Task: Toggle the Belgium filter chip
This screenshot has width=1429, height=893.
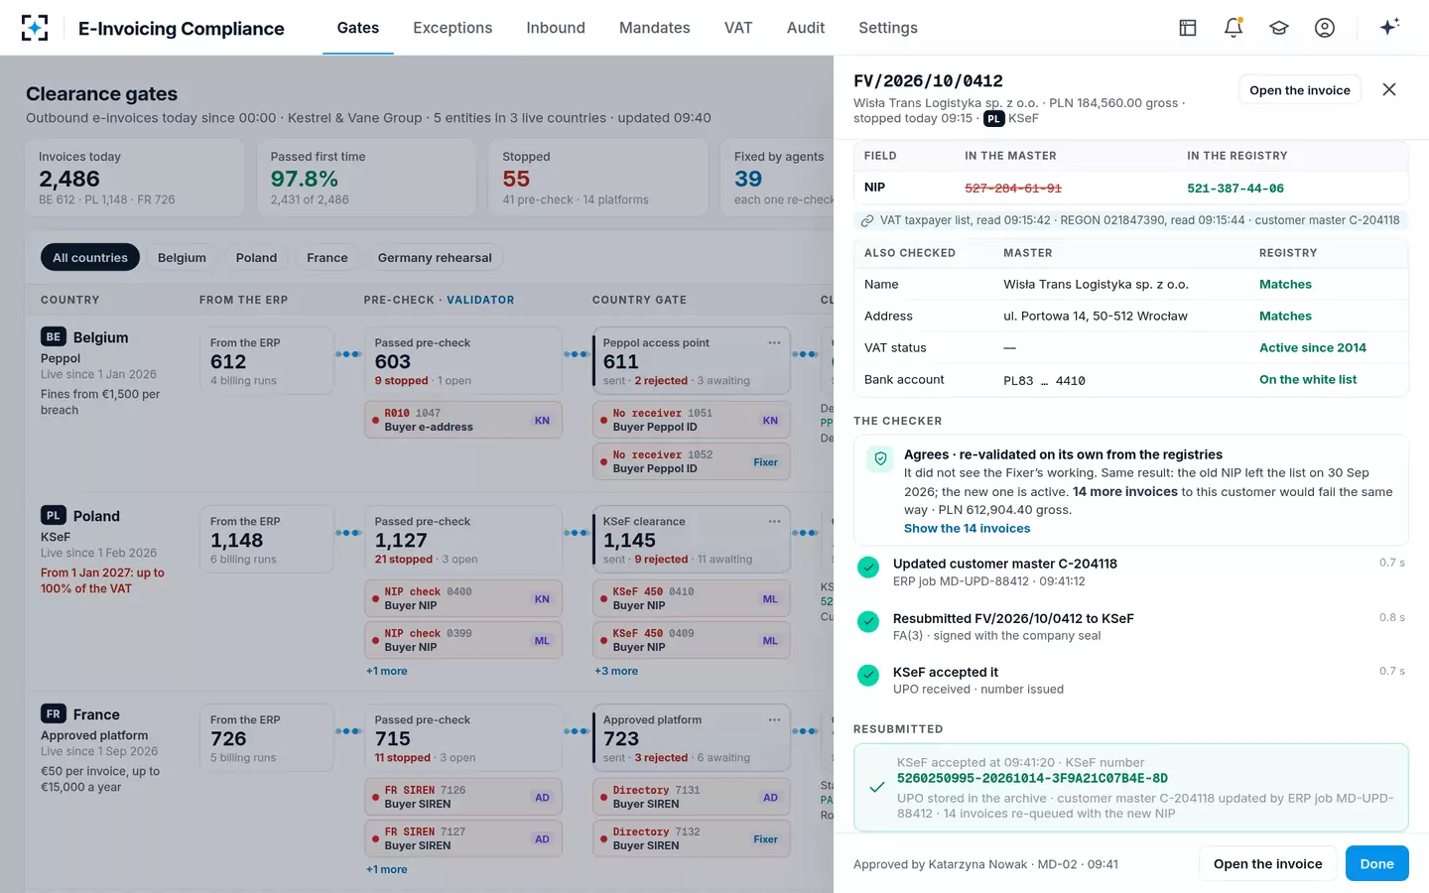Action: coord(182,258)
